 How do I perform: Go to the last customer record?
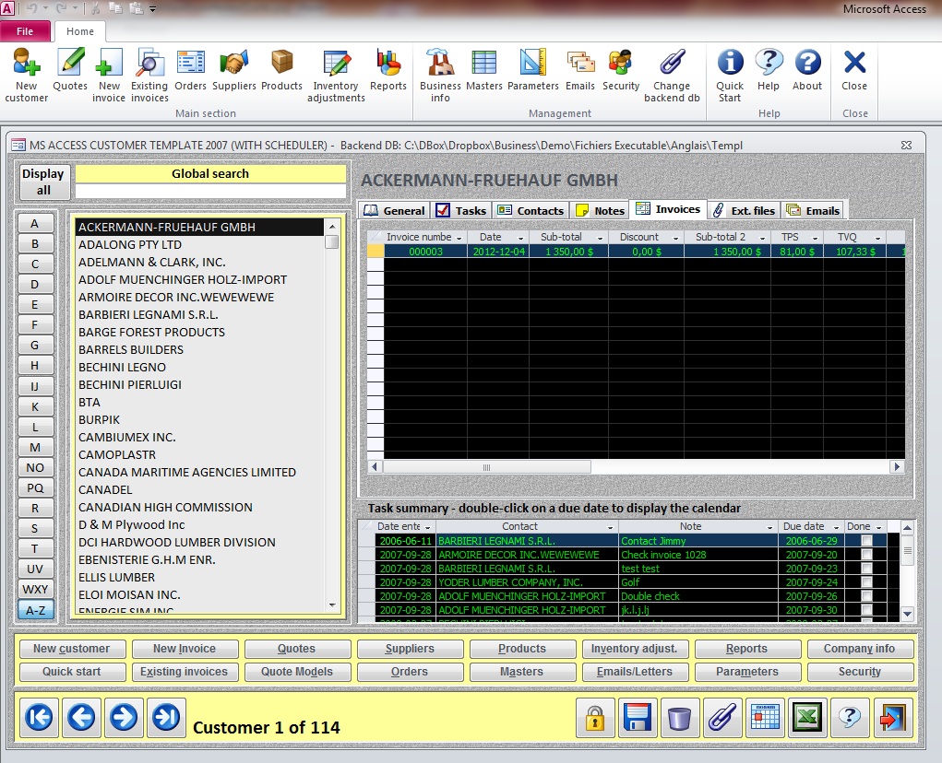click(x=166, y=717)
